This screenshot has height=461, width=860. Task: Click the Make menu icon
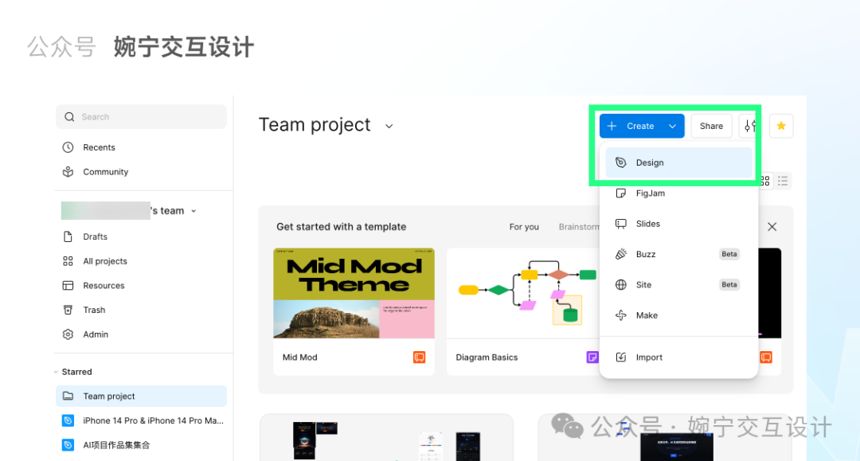click(621, 315)
